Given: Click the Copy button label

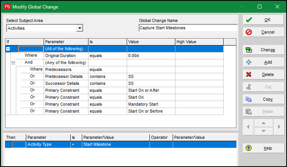Looking at the screenshot, I should click(268, 99).
